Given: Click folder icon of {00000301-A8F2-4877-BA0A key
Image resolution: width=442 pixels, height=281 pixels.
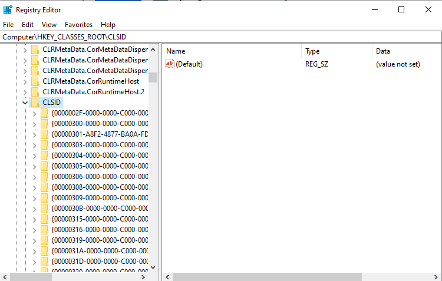Looking at the screenshot, I should 44,134.
